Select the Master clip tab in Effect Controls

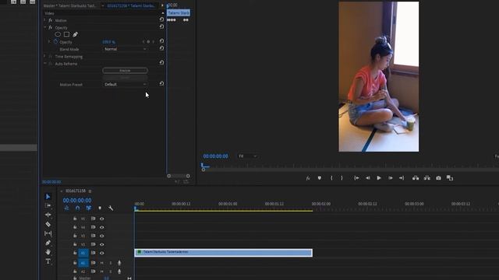coord(69,5)
